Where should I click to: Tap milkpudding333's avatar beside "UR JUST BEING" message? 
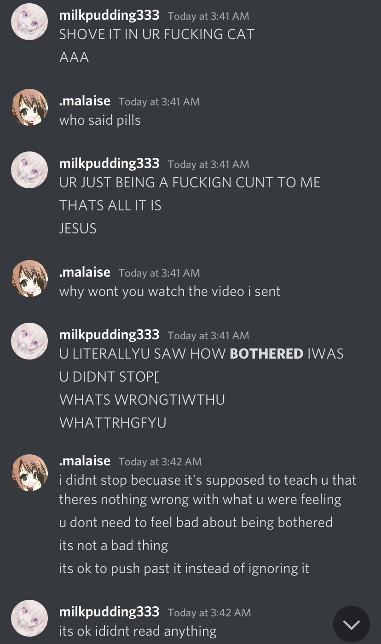[29, 170]
